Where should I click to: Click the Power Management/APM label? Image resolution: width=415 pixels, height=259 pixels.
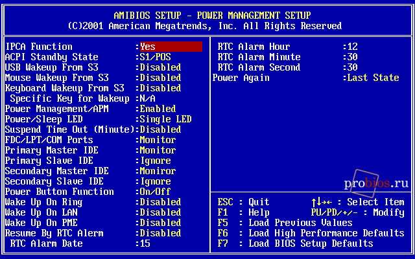point(57,109)
